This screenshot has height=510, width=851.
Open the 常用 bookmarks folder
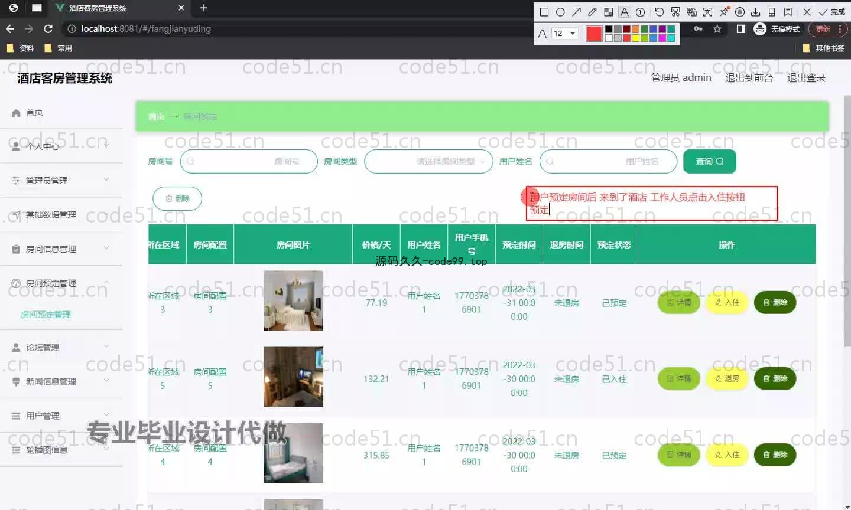[58, 48]
